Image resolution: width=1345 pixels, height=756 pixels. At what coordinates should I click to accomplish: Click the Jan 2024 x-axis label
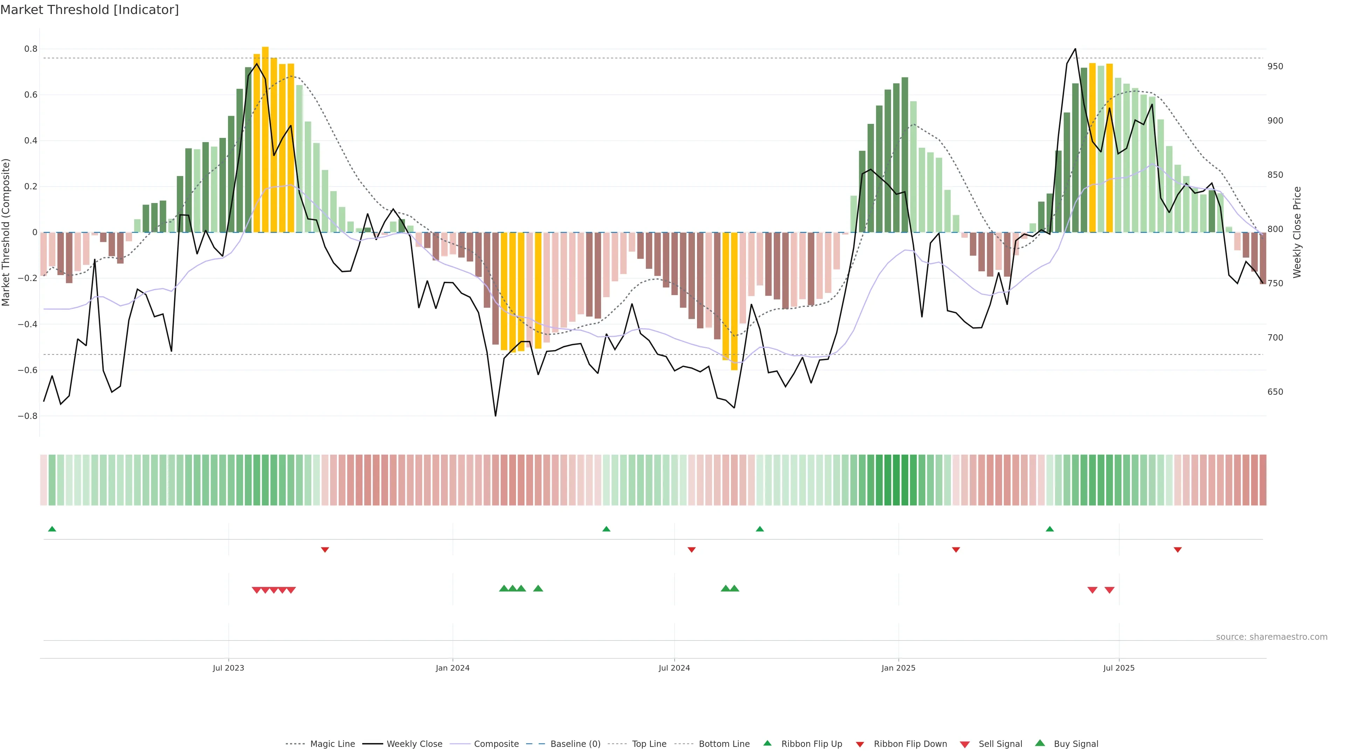click(x=453, y=668)
